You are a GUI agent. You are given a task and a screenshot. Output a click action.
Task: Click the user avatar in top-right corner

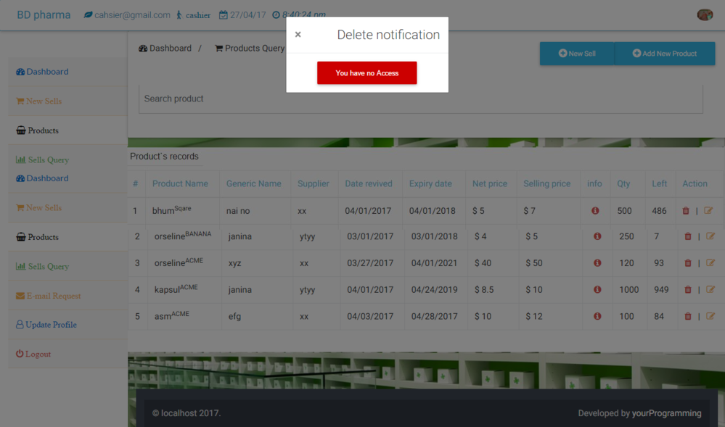(x=704, y=14)
